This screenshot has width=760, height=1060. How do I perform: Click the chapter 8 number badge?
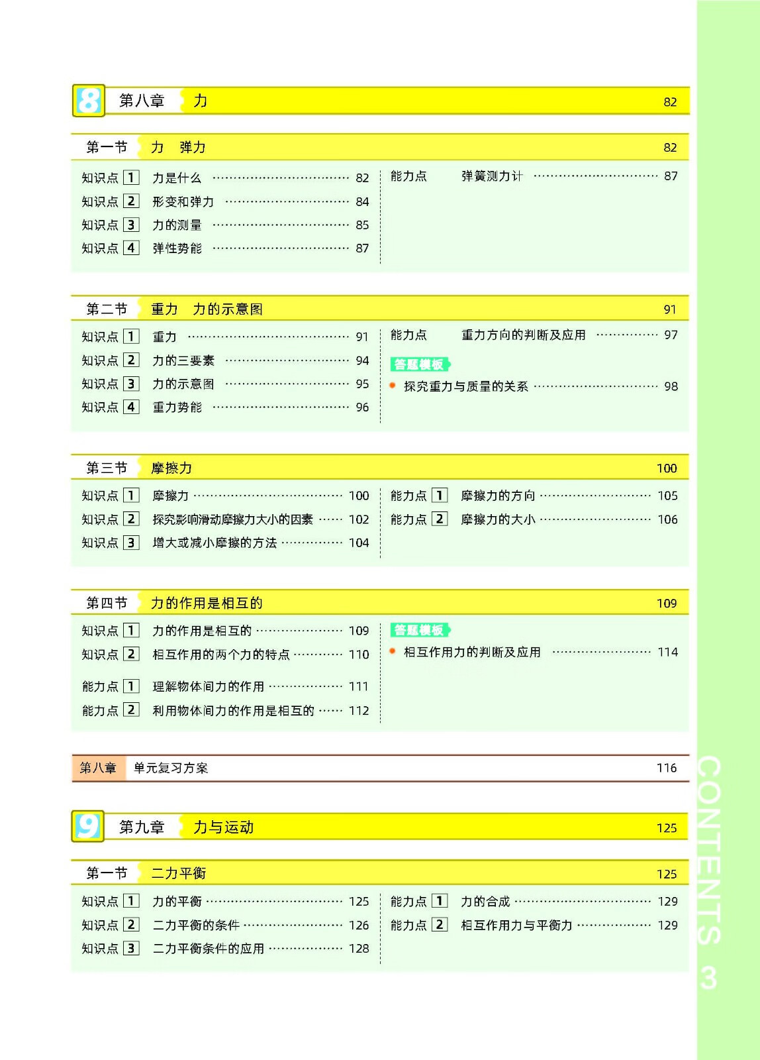pos(88,101)
